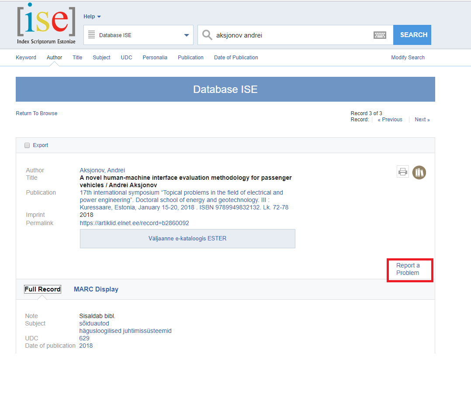The height and width of the screenshot is (394, 471).
Task: Select the Author search tab
Action: pyautogui.click(x=54, y=57)
